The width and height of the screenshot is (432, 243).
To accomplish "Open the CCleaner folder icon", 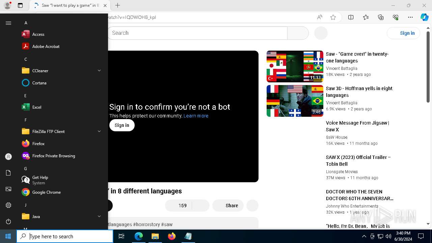I will [x=26, y=71].
